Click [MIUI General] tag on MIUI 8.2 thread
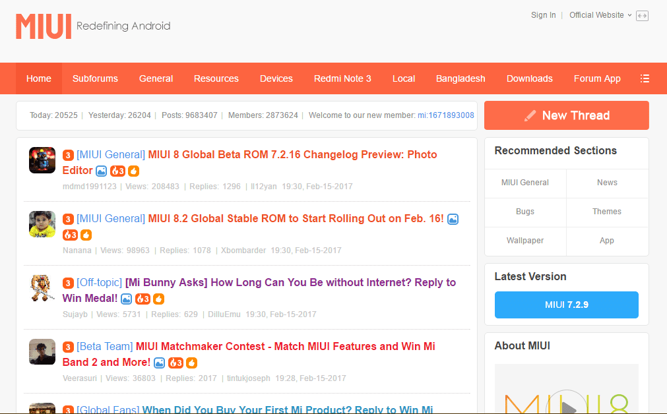This screenshot has width=667, height=414. coord(111,218)
